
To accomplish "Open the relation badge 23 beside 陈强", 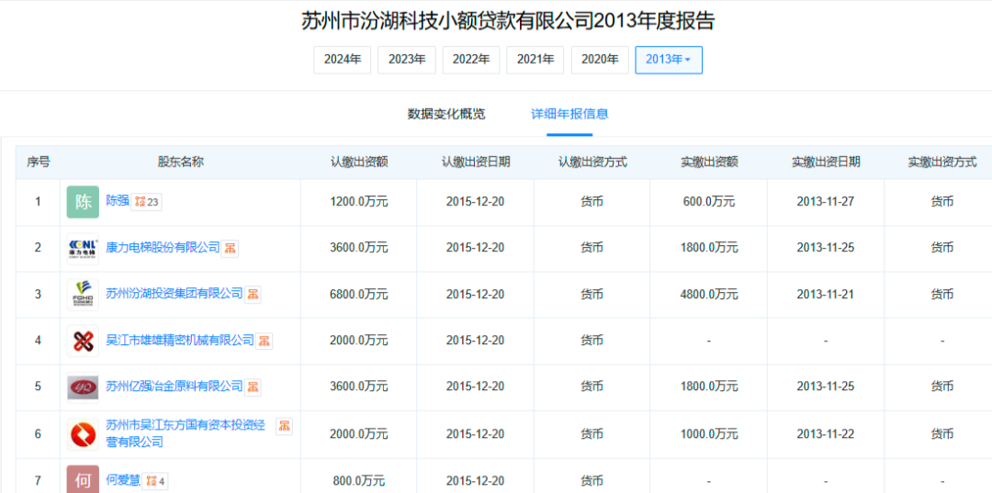I will 147,202.
